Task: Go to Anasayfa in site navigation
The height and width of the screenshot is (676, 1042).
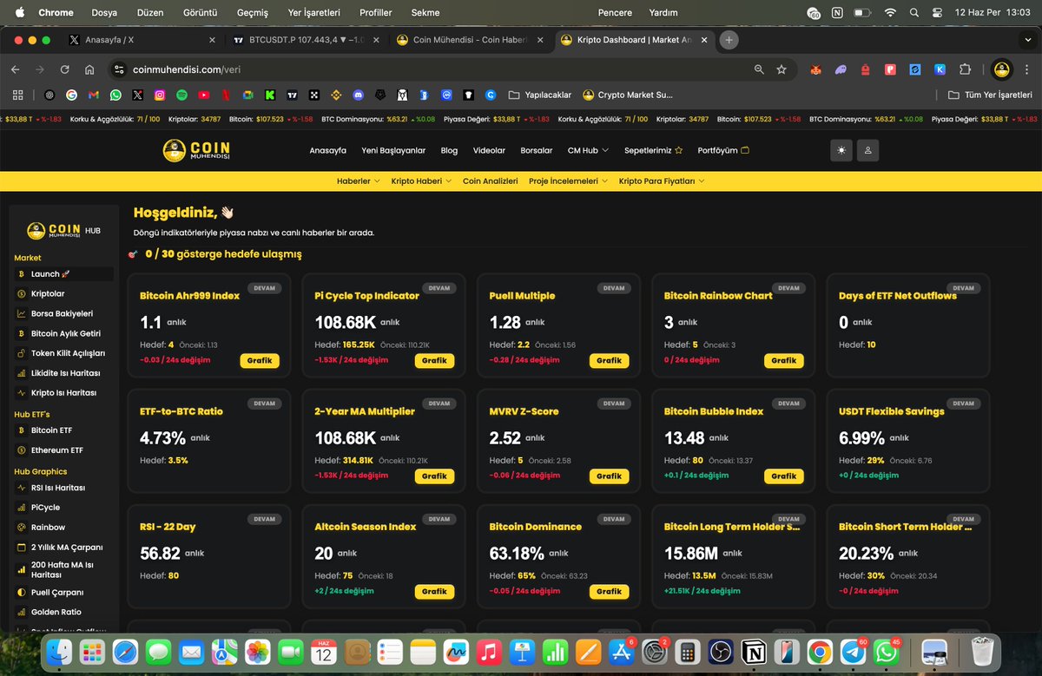Action: (x=328, y=150)
